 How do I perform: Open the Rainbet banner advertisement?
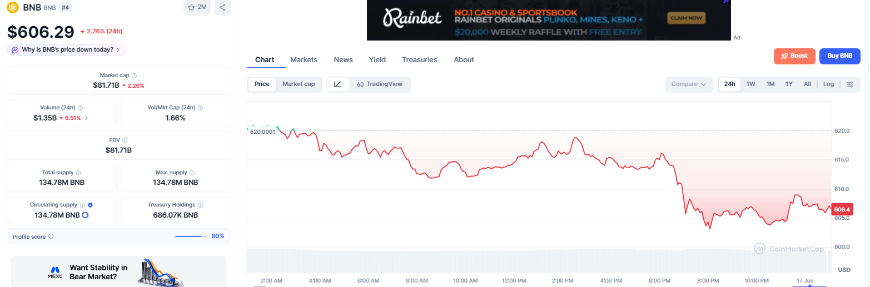coord(548,20)
